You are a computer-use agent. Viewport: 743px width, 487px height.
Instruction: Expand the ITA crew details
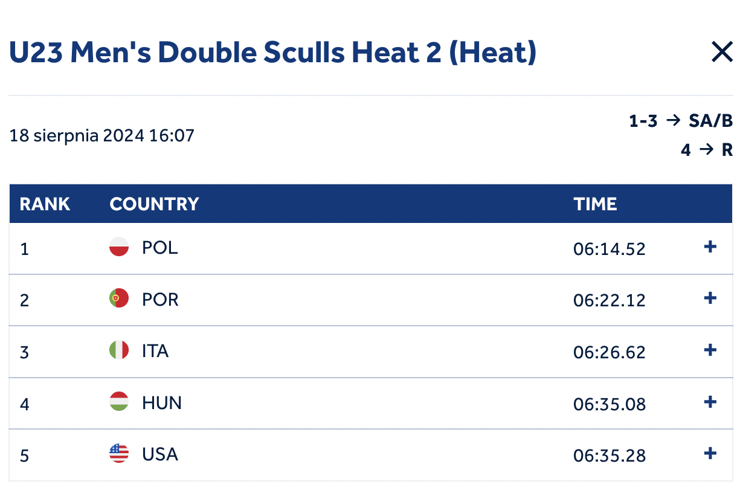point(710,350)
